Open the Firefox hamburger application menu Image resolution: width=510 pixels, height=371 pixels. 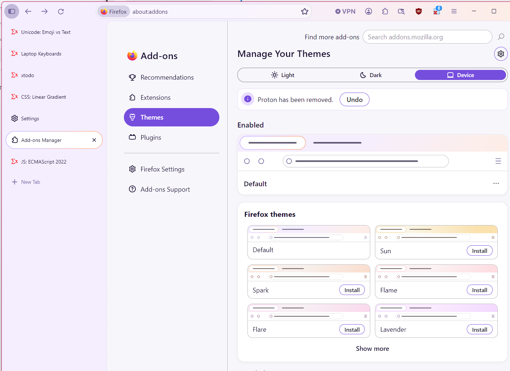click(454, 12)
